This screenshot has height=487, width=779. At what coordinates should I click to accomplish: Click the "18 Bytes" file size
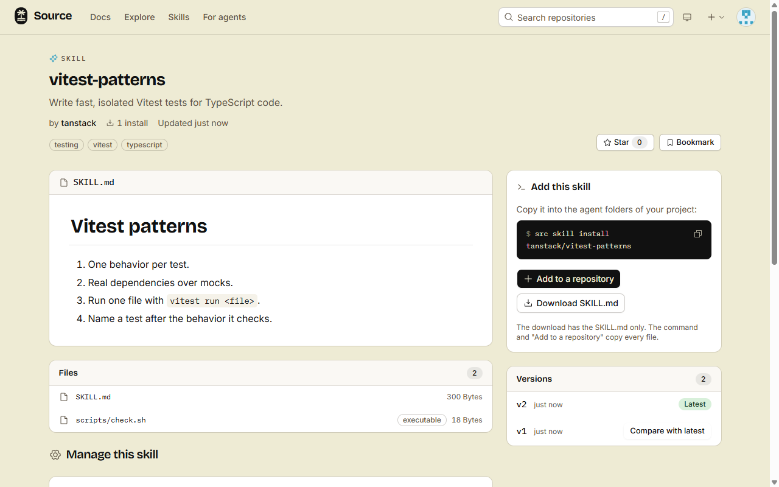click(x=467, y=420)
